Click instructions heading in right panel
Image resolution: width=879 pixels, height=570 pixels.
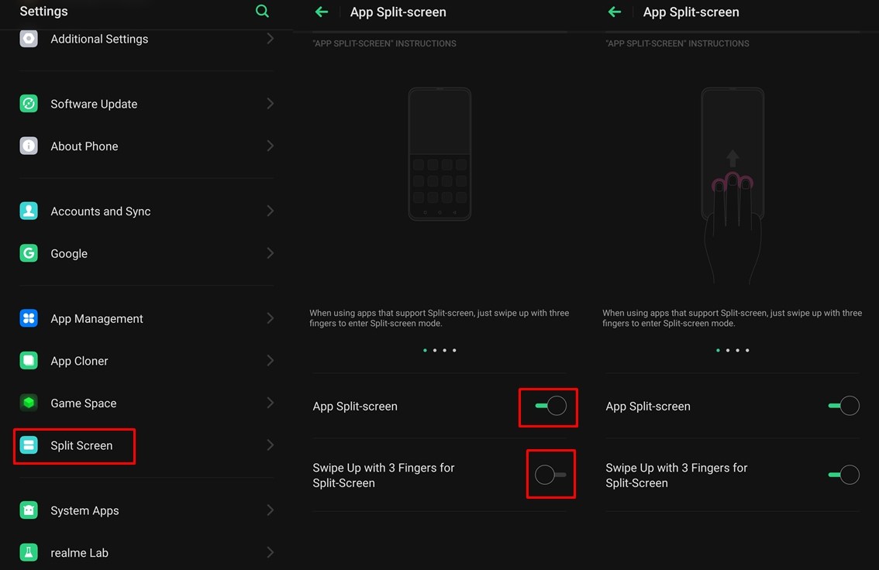677,43
